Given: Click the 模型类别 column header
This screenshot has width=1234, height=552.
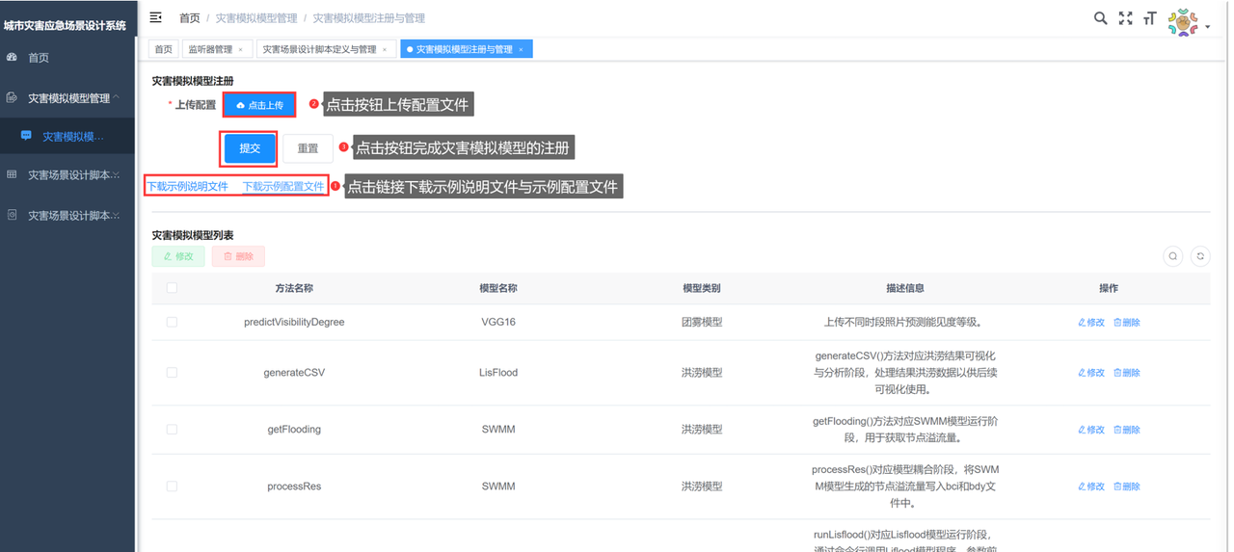Looking at the screenshot, I should click(702, 288).
